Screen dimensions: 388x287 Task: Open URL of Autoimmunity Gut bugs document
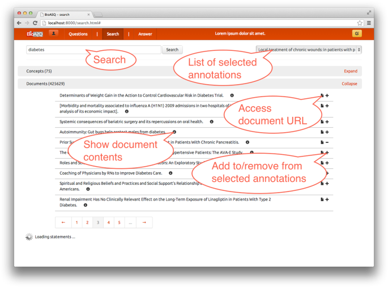322,132
